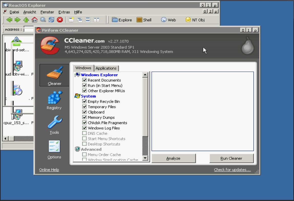Click the Home icon in Explorer toolbar

(34, 20)
